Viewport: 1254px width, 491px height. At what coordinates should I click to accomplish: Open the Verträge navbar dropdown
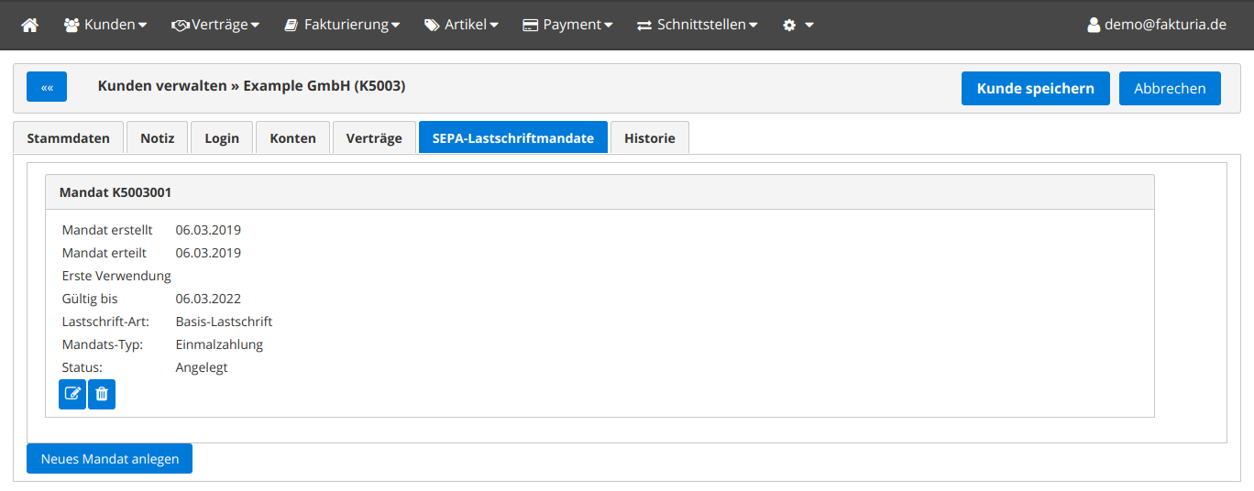pyautogui.click(x=215, y=25)
